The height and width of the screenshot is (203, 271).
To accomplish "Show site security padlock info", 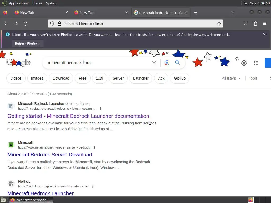I will 60,24.
